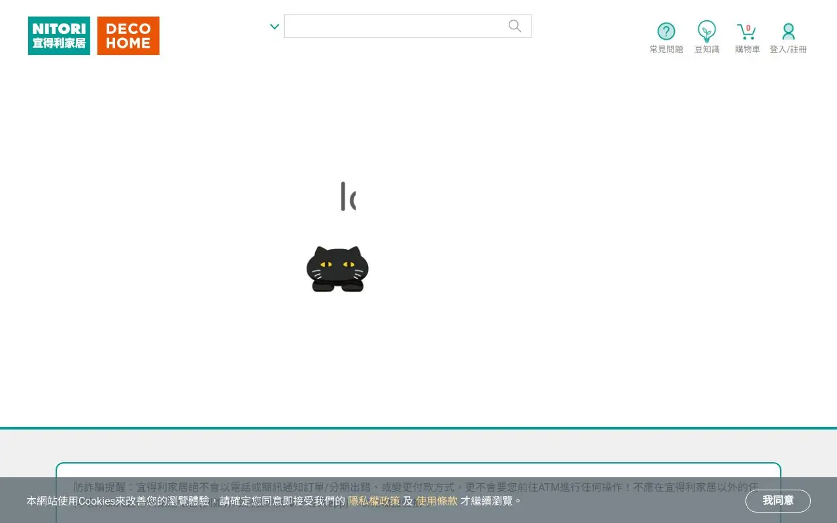This screenshot has width=837, height=523.
Task: Open the NITORI 宜得利家居 logo homepage
Action: point(59,36)
